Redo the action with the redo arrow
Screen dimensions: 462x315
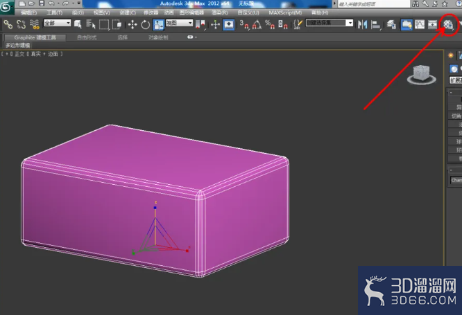(65, 3)
